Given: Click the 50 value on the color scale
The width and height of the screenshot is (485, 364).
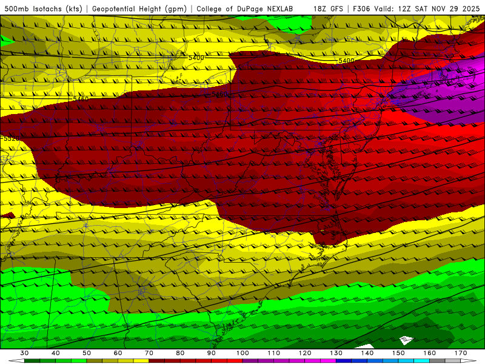Looking at the screenshot, I should pyautogui.click(x=87, y=353).
